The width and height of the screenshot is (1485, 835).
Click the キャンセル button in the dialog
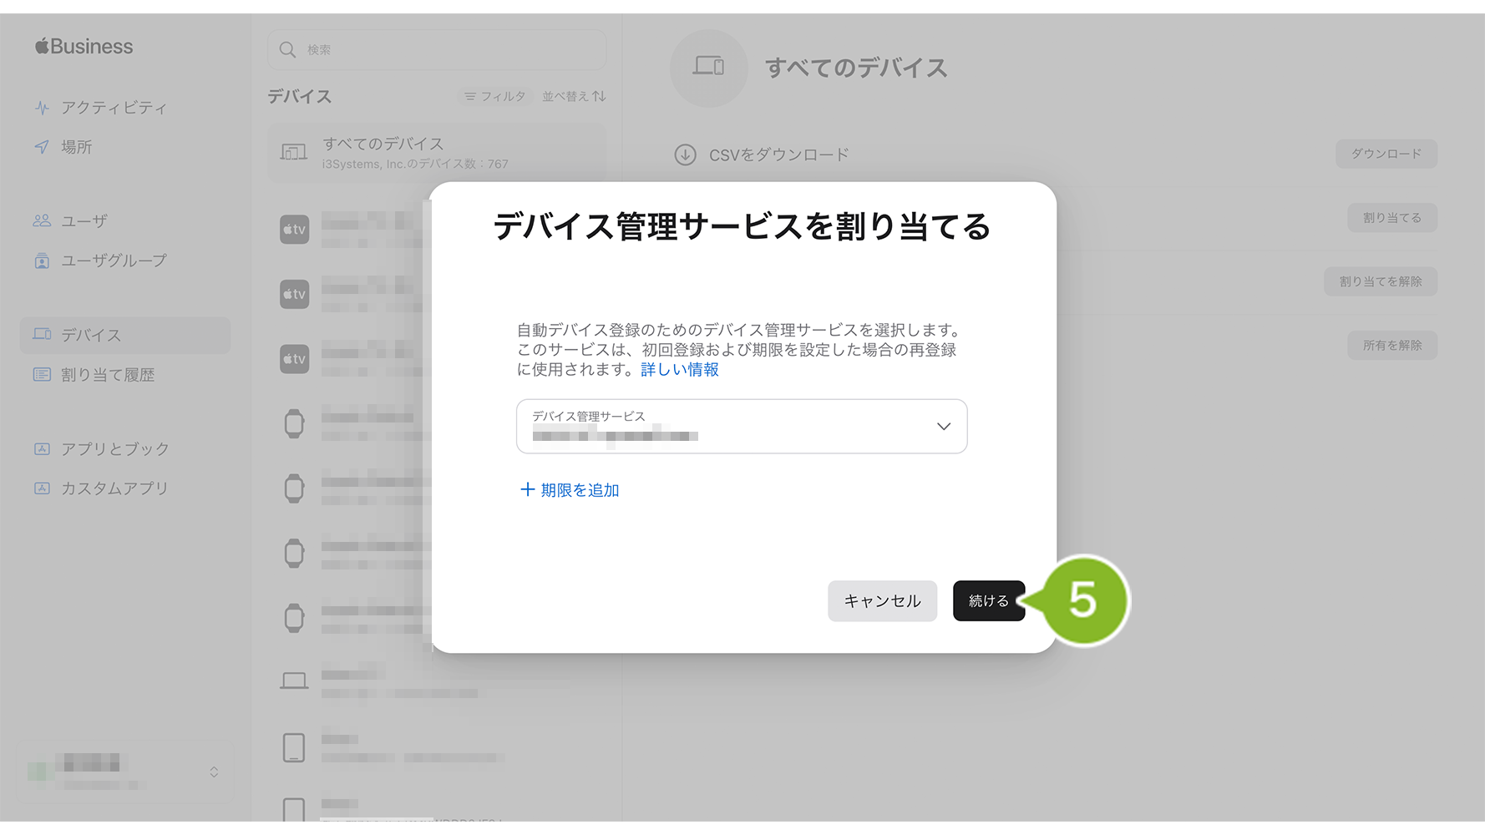pyautogui.click(x=881, y=600)
